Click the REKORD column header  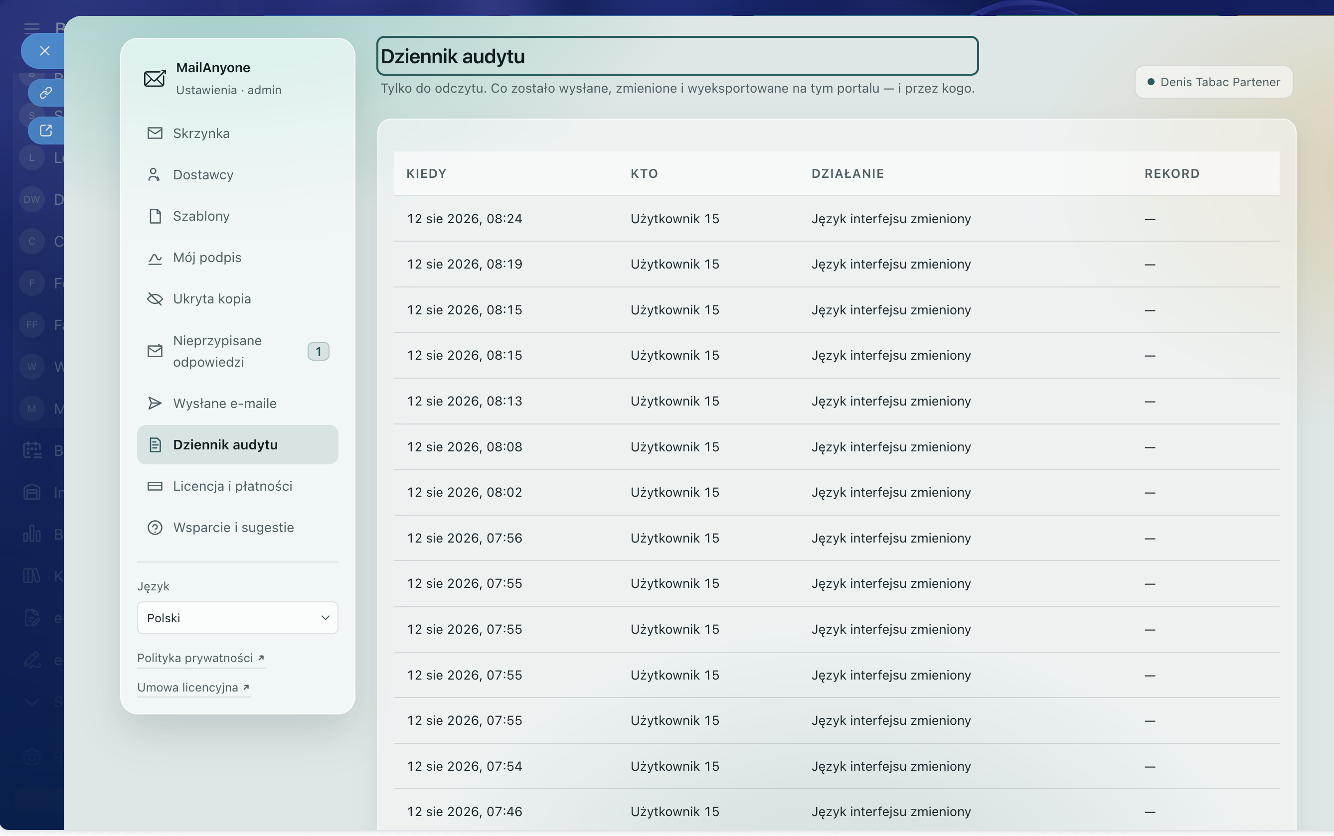[x=1172, y=173]
